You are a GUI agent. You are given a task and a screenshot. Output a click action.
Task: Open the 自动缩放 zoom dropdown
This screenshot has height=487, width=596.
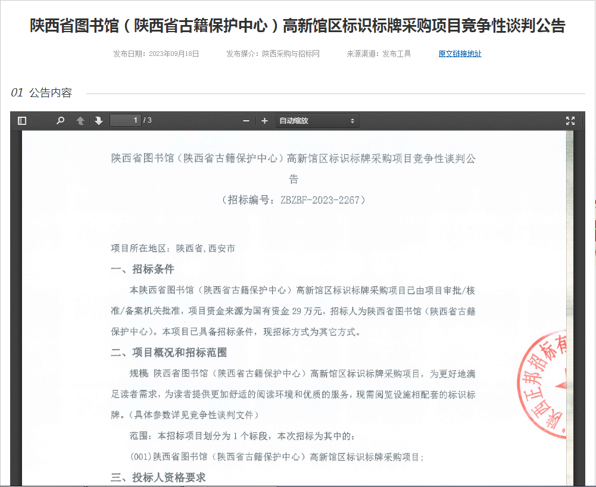(x=317, y=121)
